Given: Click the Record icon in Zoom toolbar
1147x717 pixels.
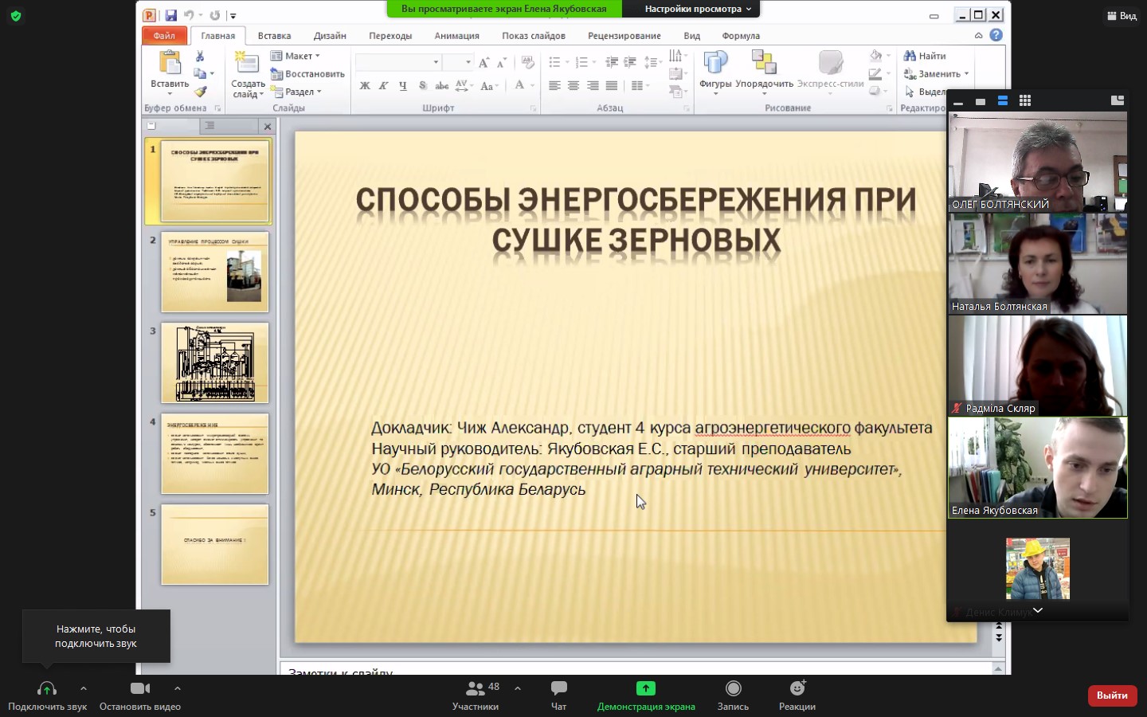Looking at the screenshot, I should point(733,688).
